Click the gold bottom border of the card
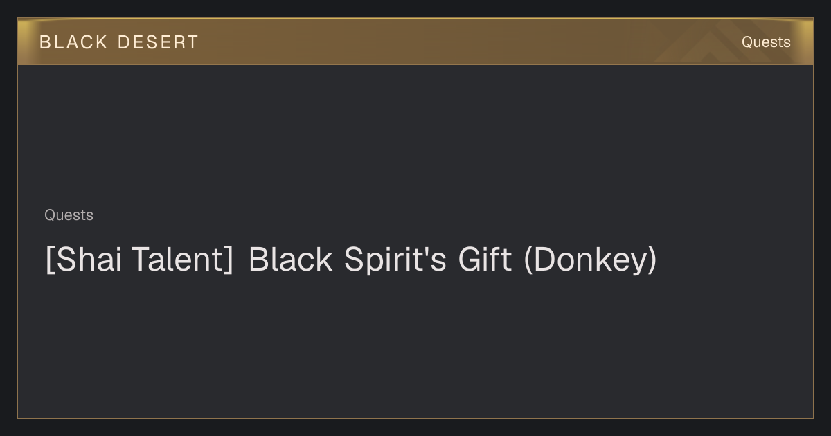Viewport: 831px width, 436px height. [x=415, y=418]
